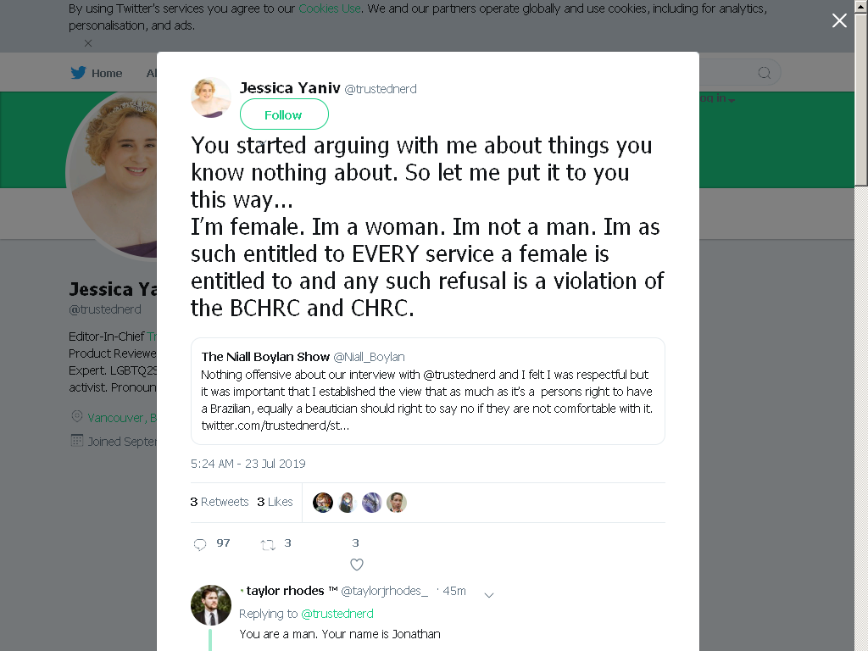Viewport: 868px width, 651px height.
Task: View the 3 Retweets list
Action: [220, 502]
